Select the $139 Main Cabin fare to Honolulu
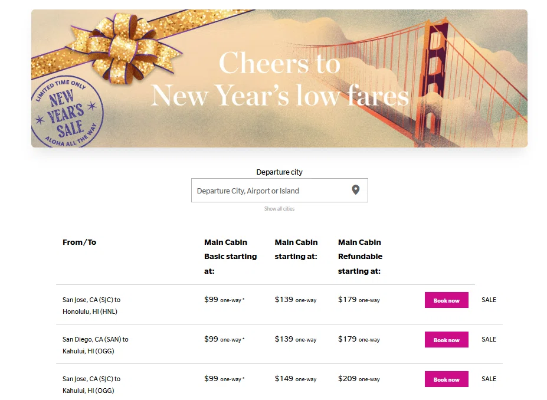The width and height of the screenshot is (547, 400). point(296,300)
